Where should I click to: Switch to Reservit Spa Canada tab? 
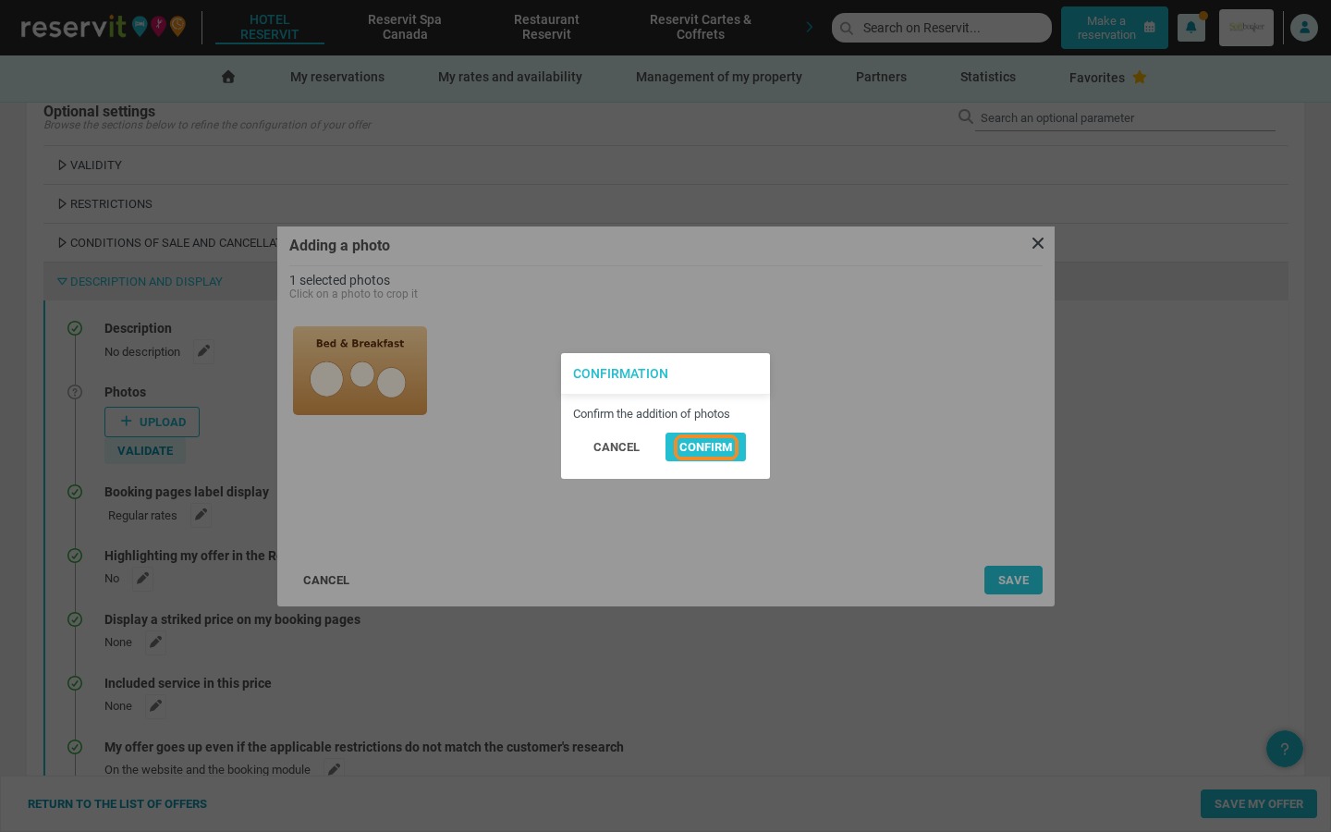[x=405, y=27]
